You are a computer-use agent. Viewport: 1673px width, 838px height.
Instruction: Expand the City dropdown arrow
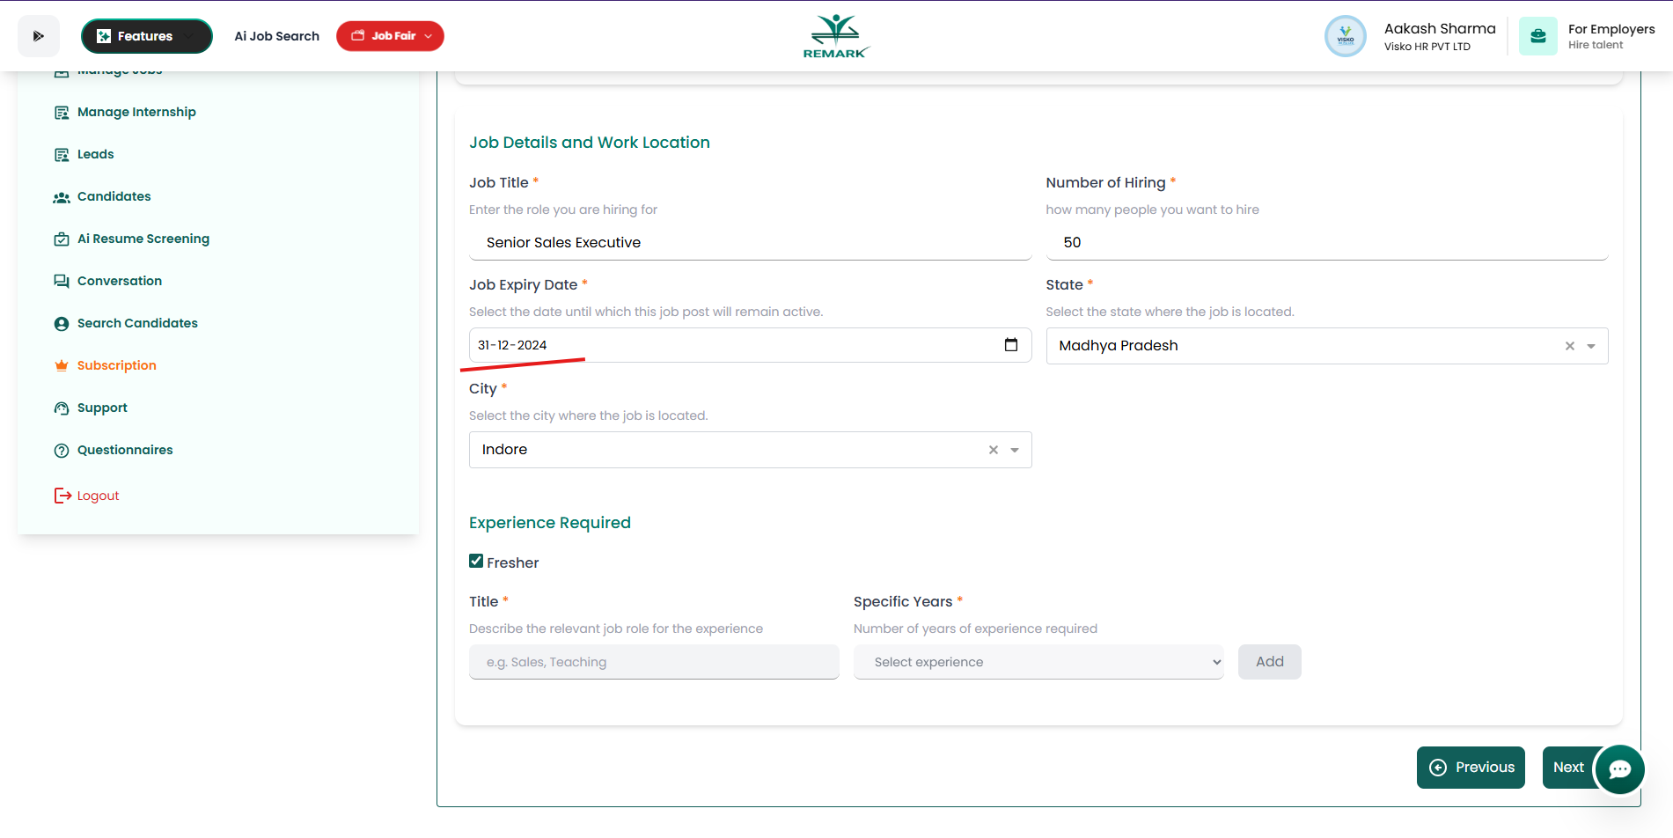pyautogui.click(x=1015, y=450)
